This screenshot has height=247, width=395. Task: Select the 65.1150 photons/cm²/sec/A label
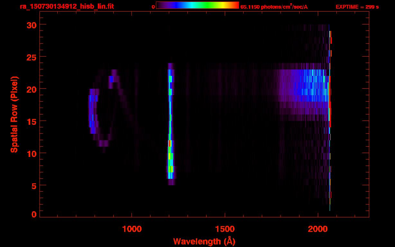(x=274, y=6)
